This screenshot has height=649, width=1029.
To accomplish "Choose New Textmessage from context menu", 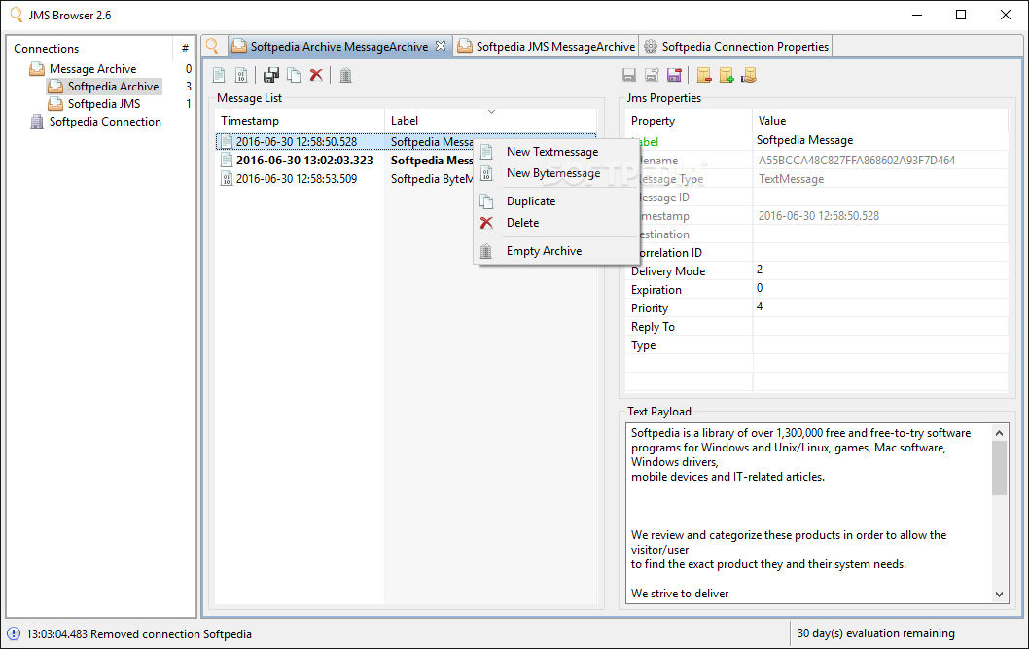I will coord(552,152).
